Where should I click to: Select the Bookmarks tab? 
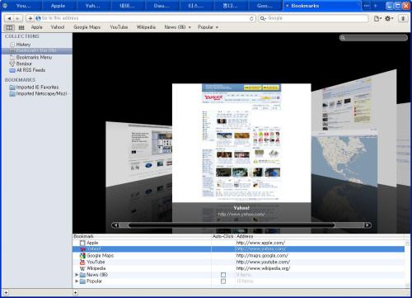[322, 6]
